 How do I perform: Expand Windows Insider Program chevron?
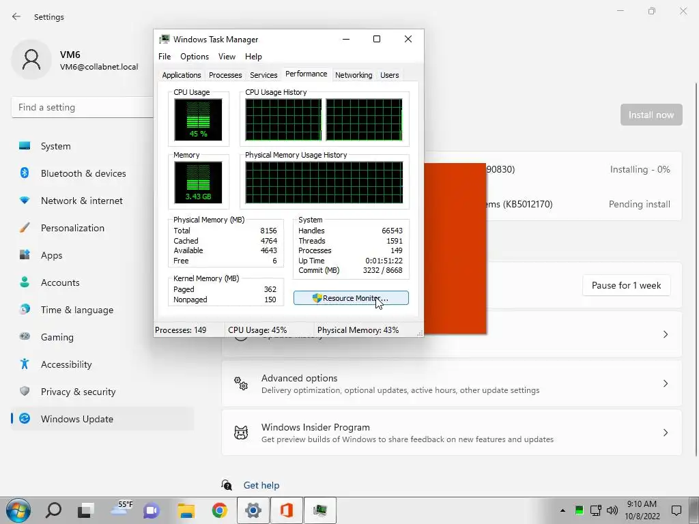(x=666, y=433)
